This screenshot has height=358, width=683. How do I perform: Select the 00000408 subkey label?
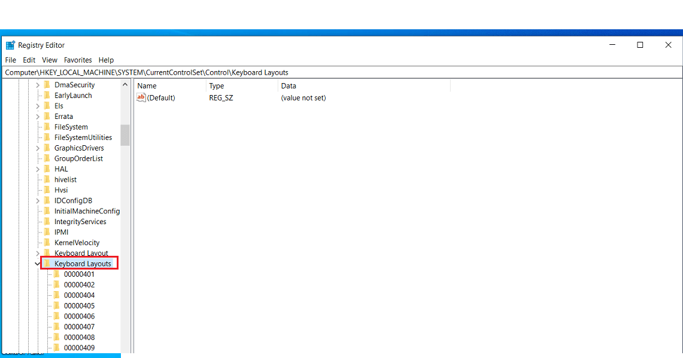(79, 337)
